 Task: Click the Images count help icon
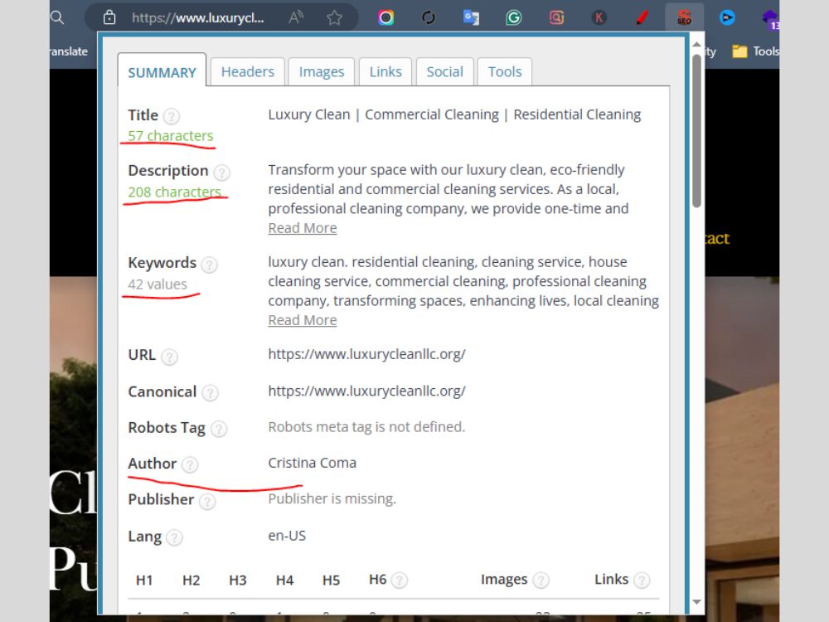[541, 581]
